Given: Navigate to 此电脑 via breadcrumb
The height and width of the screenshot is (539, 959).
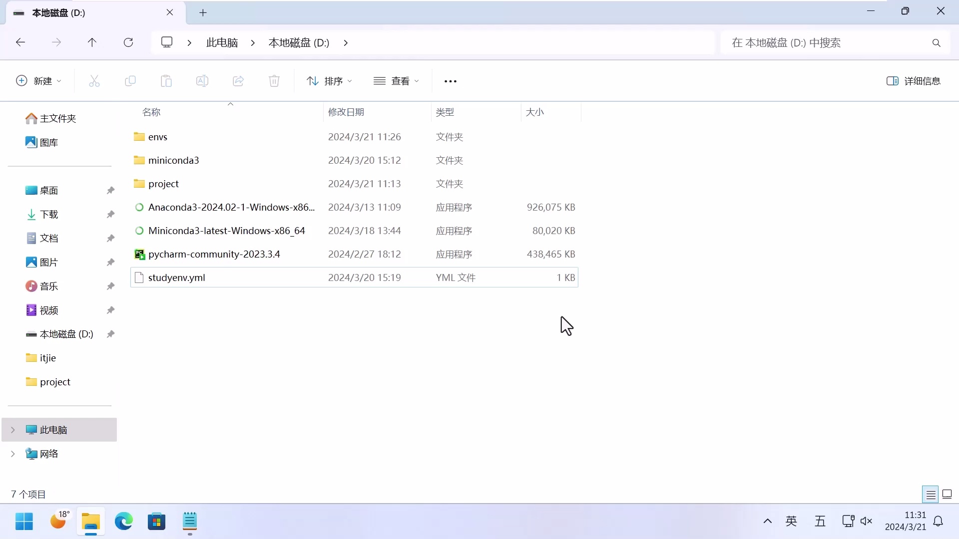Looking at the screenshot, I should pyautogui.click(x=222, y=42).
